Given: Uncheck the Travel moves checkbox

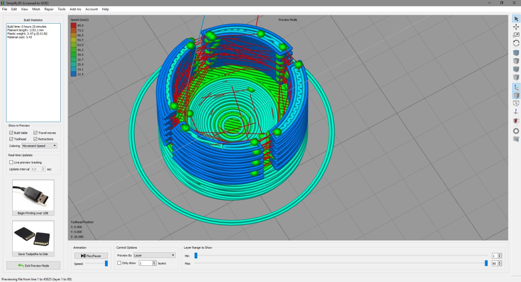Looking at the screenshot, I should click(x=35, y=133).
